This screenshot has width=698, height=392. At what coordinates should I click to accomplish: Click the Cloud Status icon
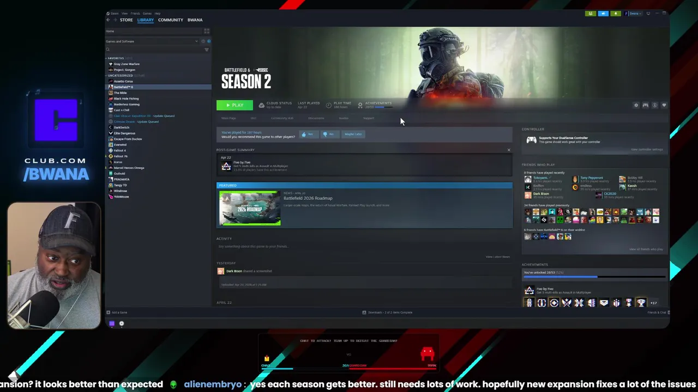[x=262, y=105]
